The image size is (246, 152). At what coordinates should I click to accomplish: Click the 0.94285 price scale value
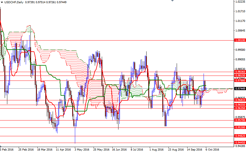point(240,146)
